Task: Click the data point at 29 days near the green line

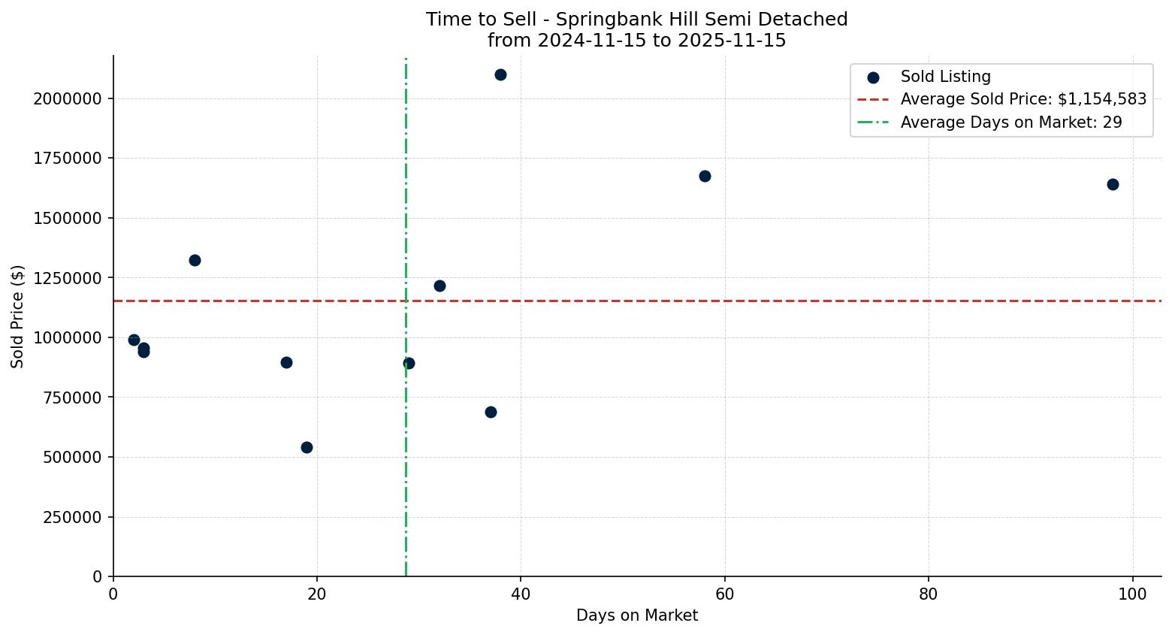Action: (x=409, y=363)
